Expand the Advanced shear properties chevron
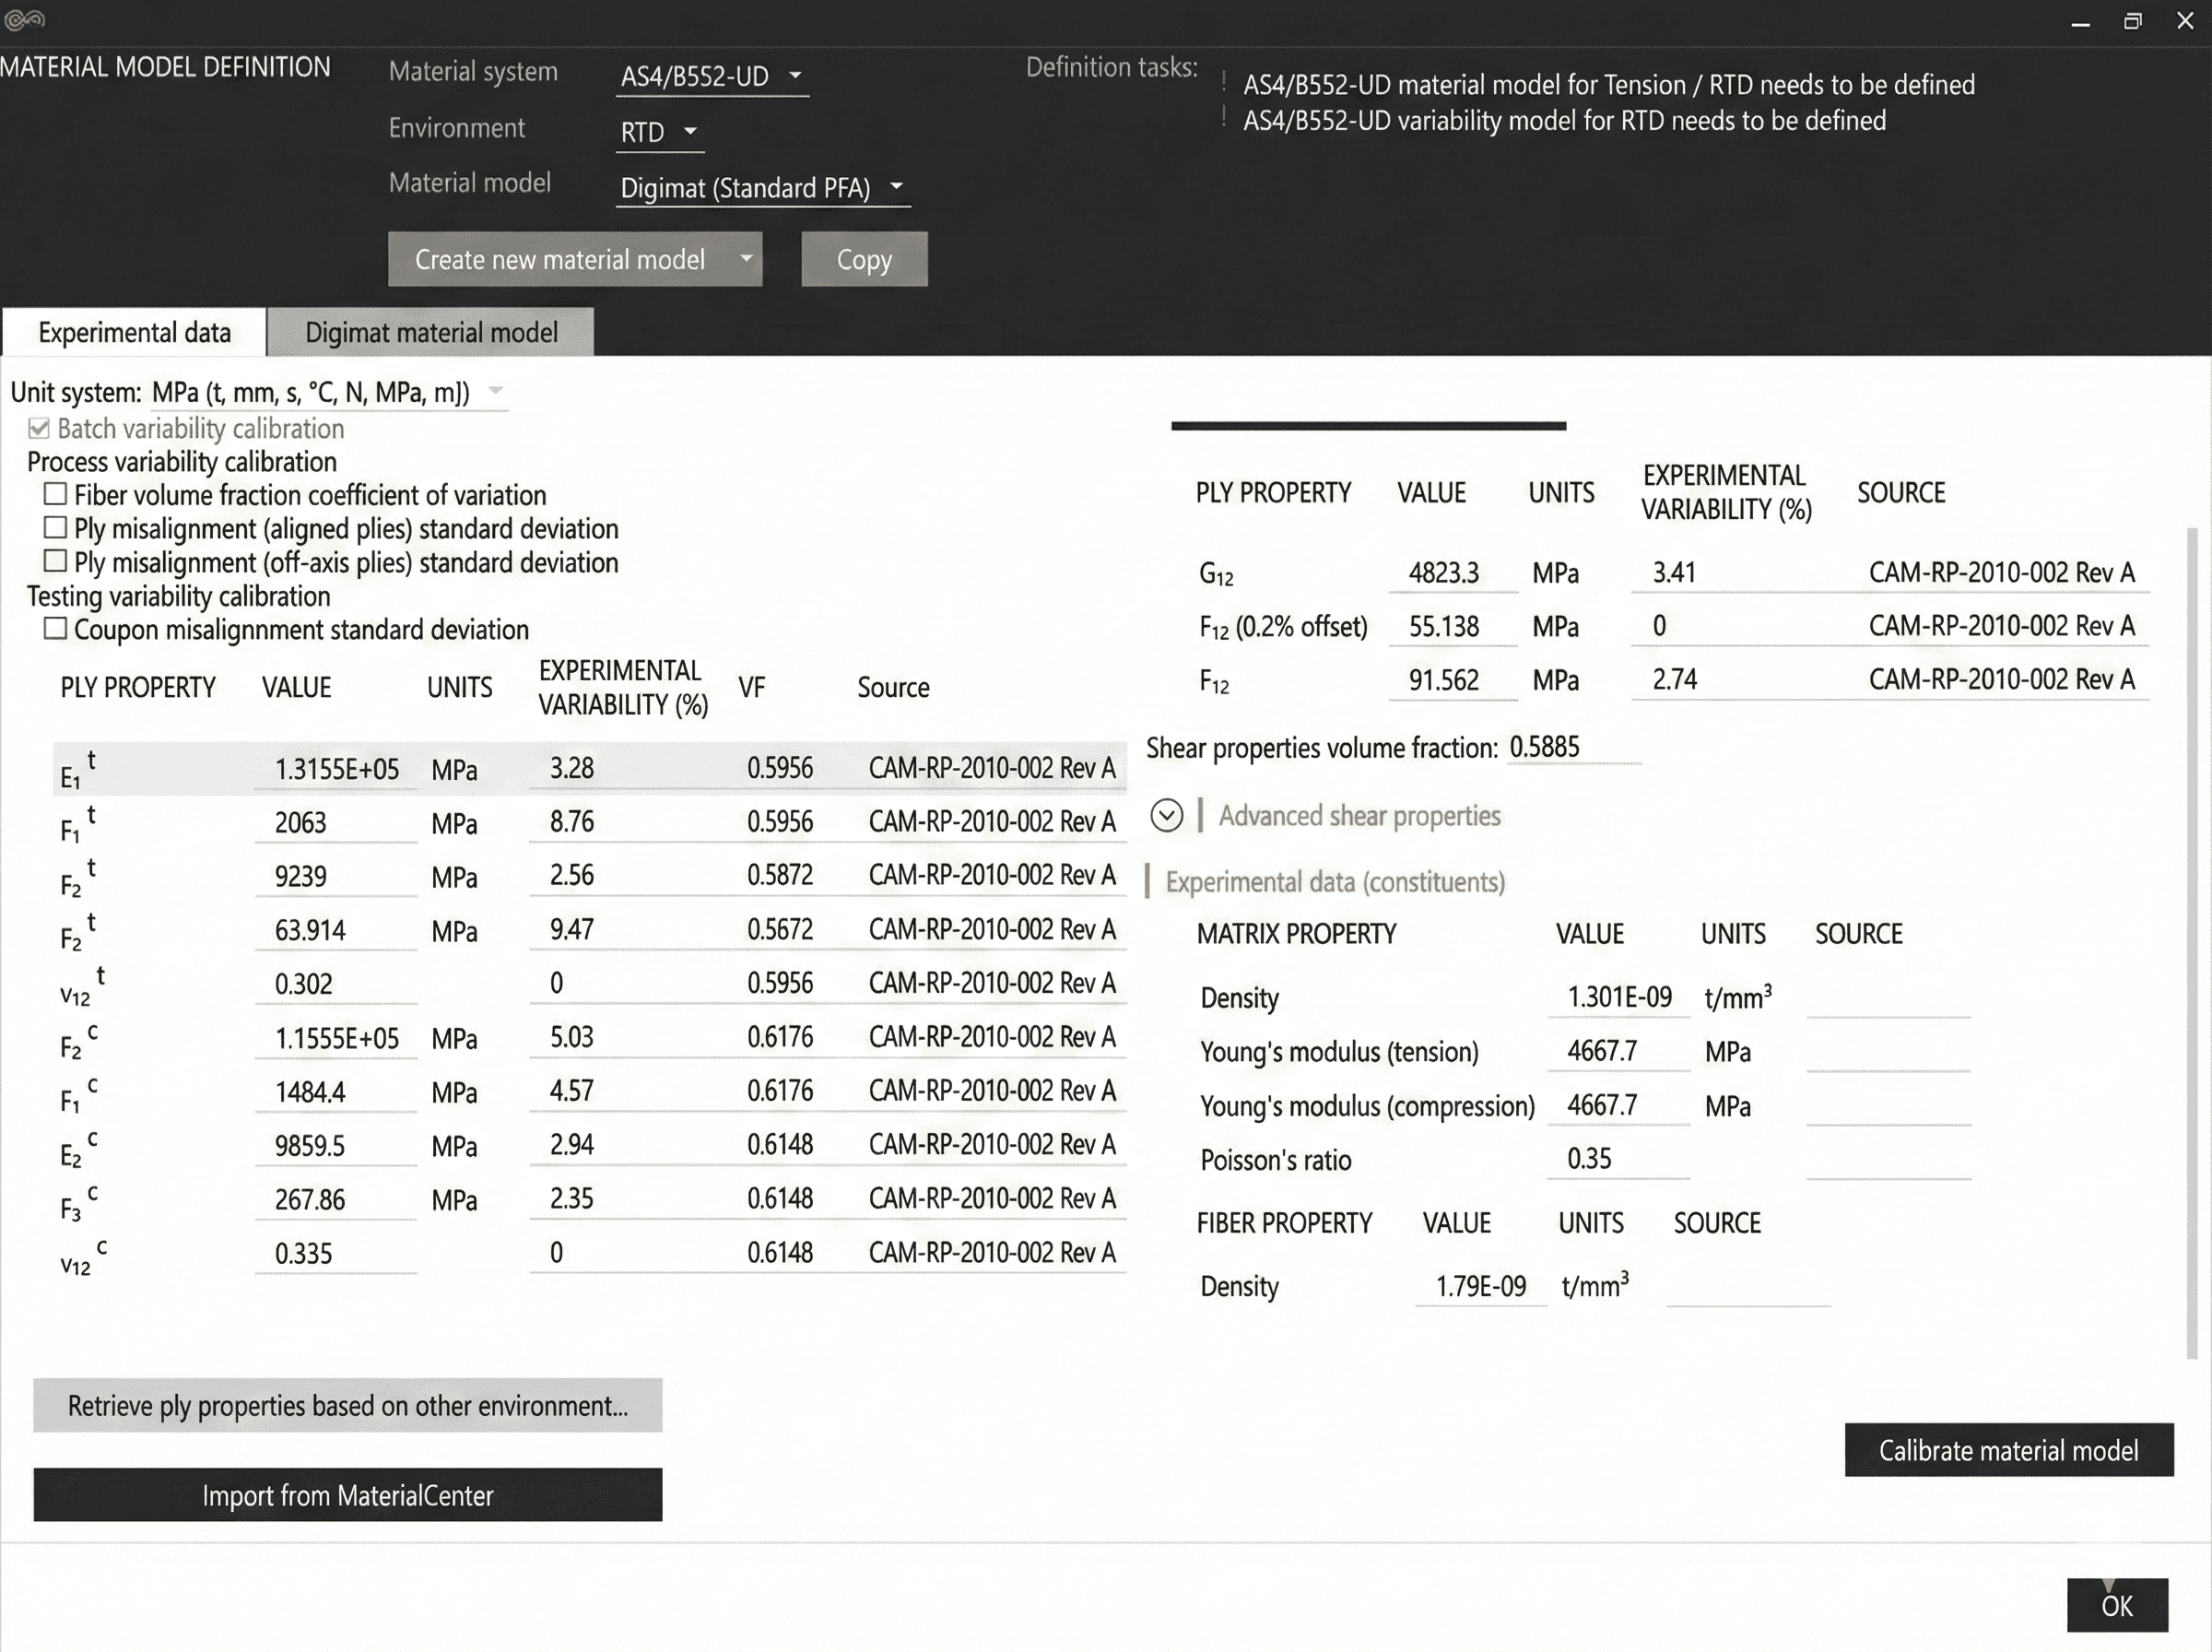2212x1652 pixels. click(1167, 816)
